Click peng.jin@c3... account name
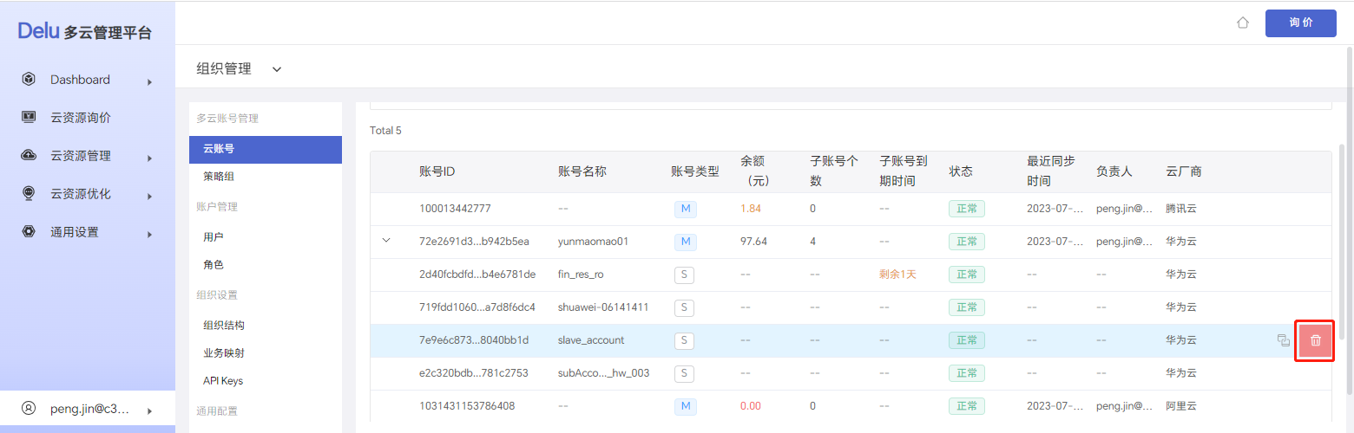 pos(89,408)
